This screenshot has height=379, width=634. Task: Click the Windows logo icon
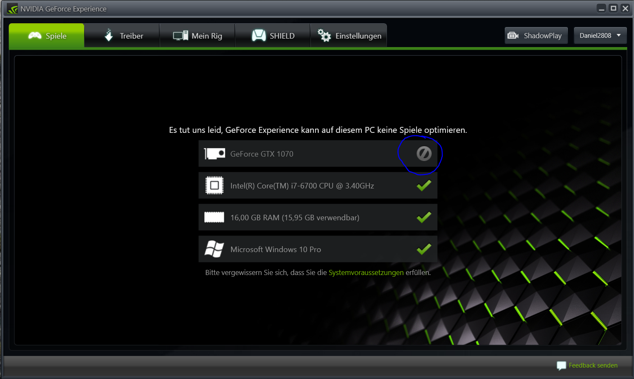point(214,249)
